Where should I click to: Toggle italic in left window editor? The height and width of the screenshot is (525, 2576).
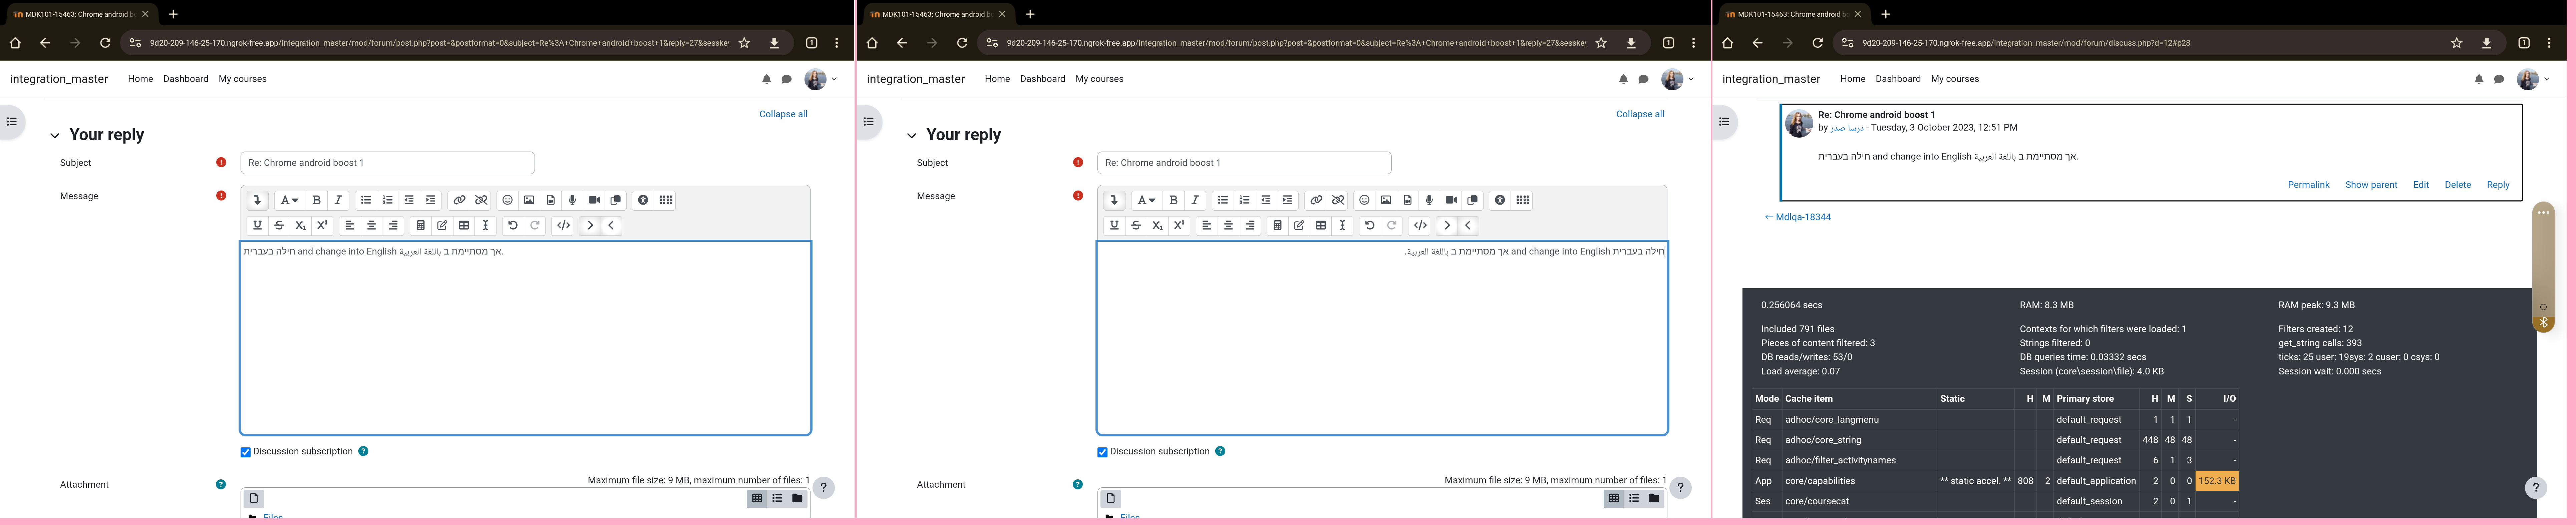(x=338, y=201)
